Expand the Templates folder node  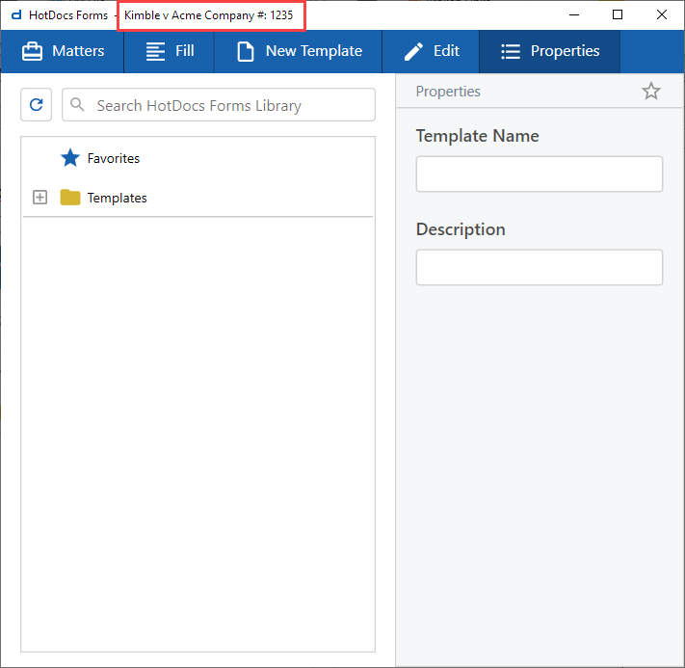pyautogui.click(x=40, y=198)
